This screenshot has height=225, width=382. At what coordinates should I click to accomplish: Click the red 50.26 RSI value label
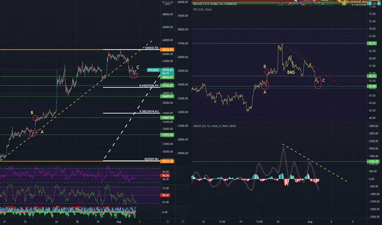(x=166, y=175)
